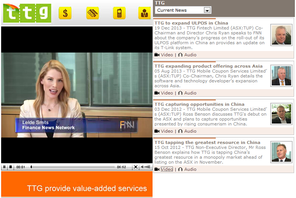Play Video for expanding product offering story

pos(167,93)
